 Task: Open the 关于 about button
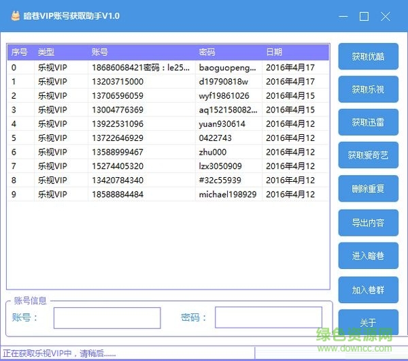[x=368, y=322]
